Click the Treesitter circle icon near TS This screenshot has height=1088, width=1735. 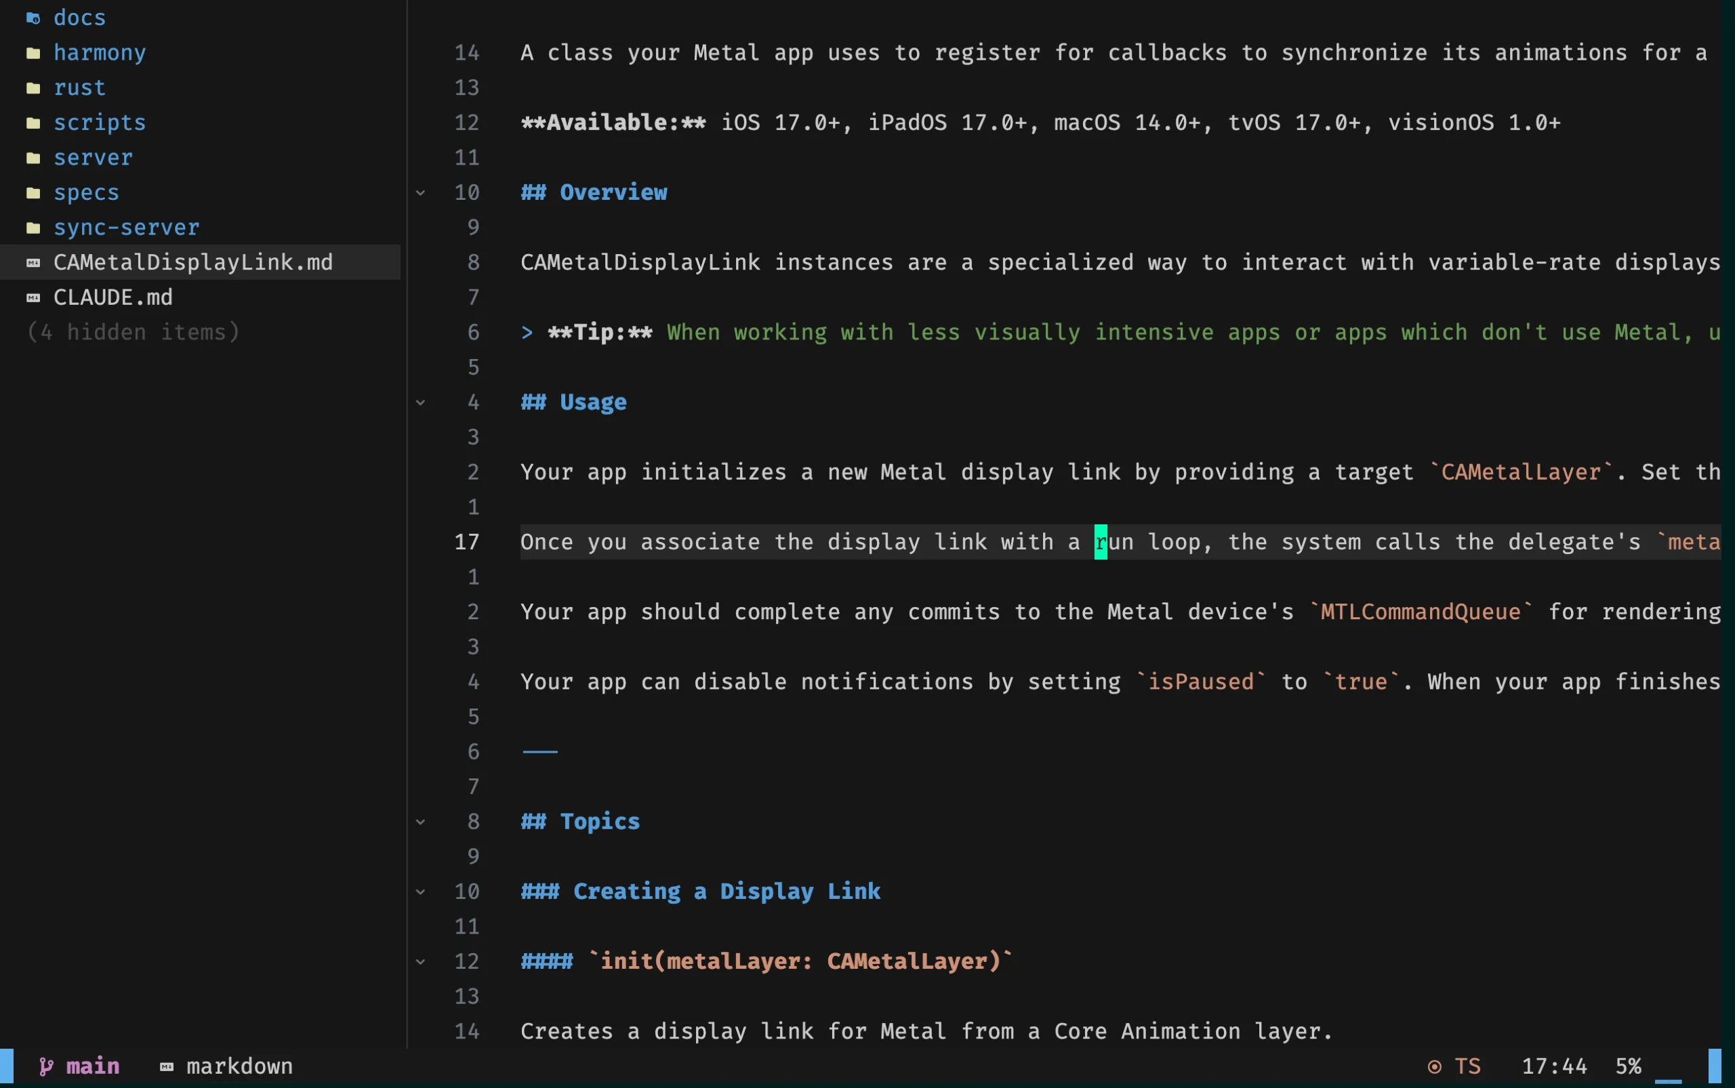tap(1434, 1066)
